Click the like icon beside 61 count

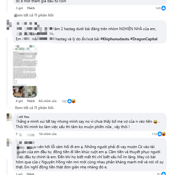coord(164,174)
